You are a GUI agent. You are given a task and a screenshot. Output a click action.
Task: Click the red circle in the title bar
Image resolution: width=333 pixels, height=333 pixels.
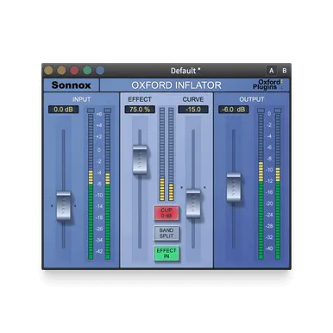[x=74, y=71]
